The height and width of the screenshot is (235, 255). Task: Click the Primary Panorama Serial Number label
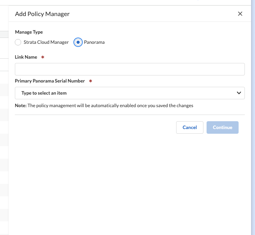50,81
